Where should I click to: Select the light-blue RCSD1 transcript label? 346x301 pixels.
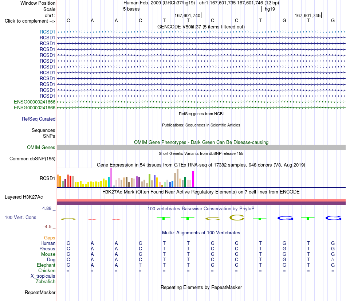tap(47, 32)
